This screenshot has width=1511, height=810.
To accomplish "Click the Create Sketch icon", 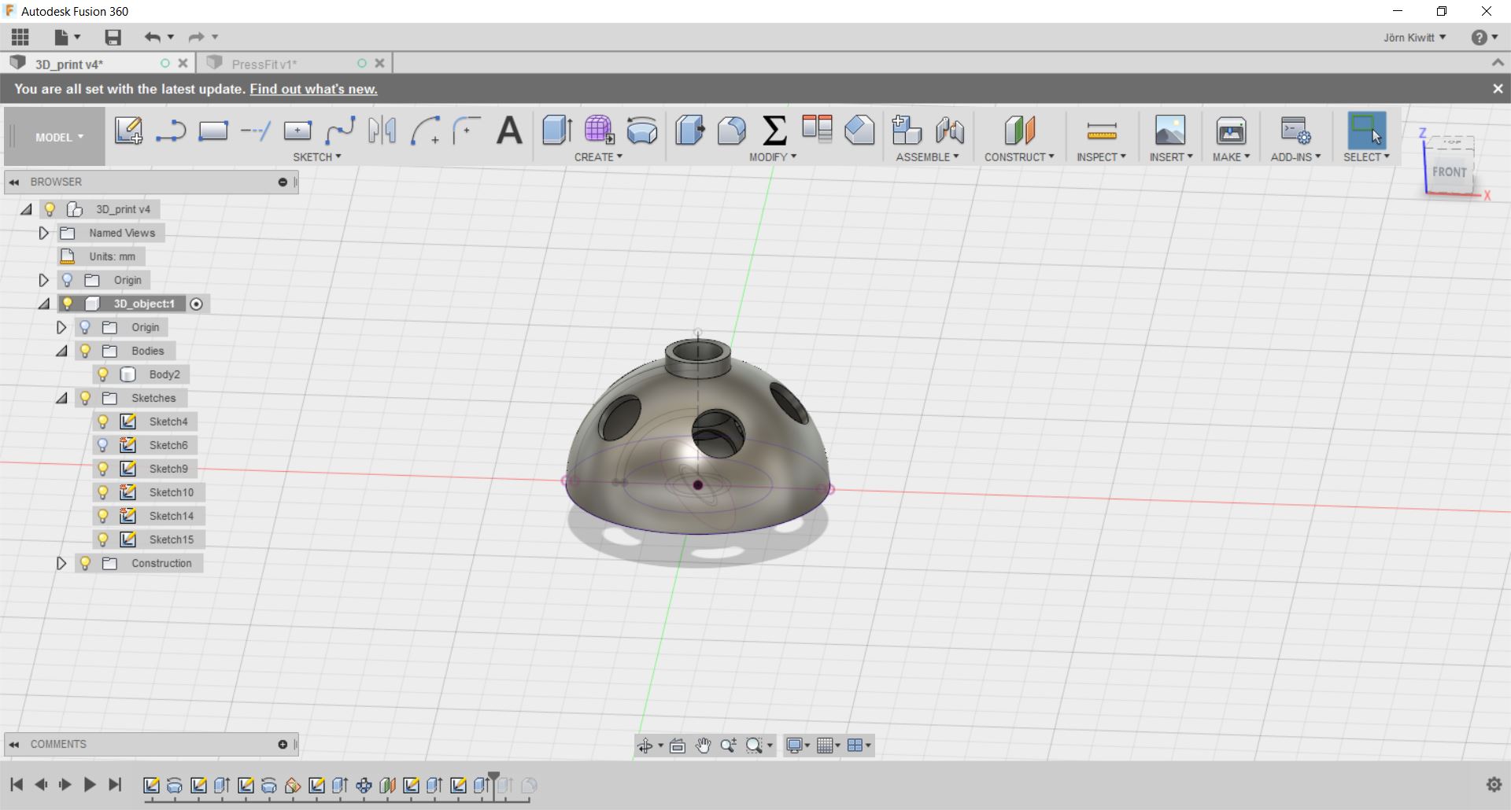I will 128,130.
